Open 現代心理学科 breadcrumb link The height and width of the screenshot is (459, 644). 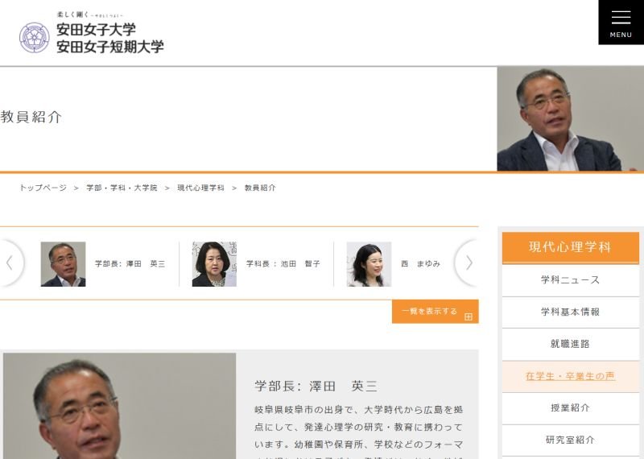200,188
